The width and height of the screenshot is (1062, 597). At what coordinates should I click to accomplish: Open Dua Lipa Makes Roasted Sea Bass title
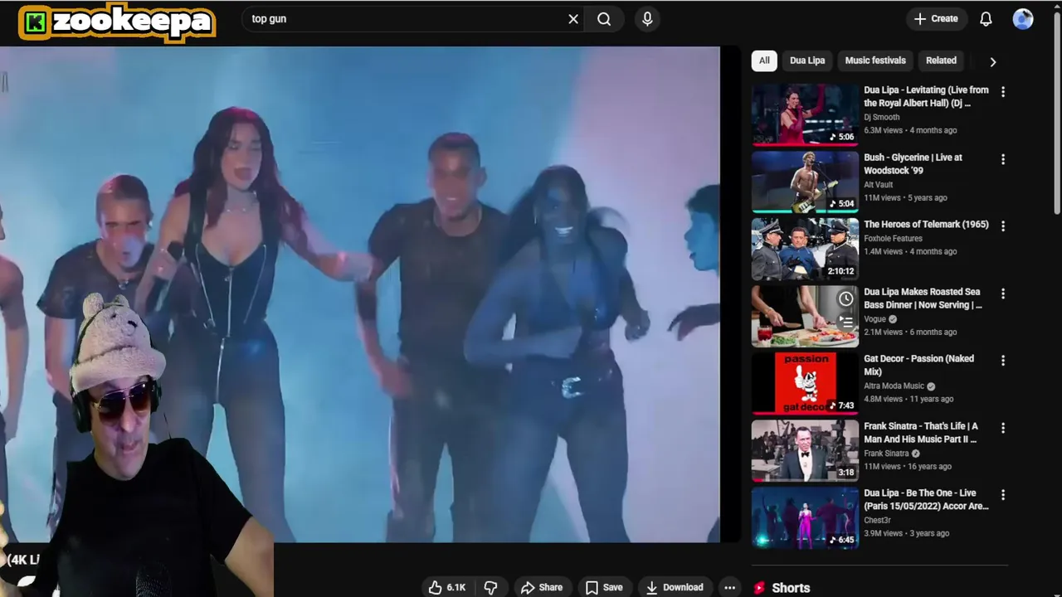coord(923,298)
